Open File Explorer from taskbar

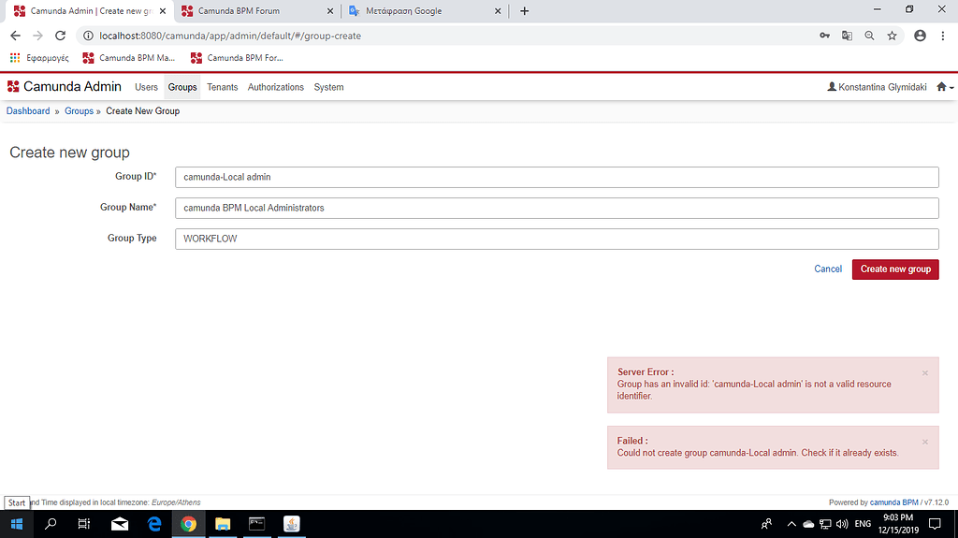coord(223,524)
